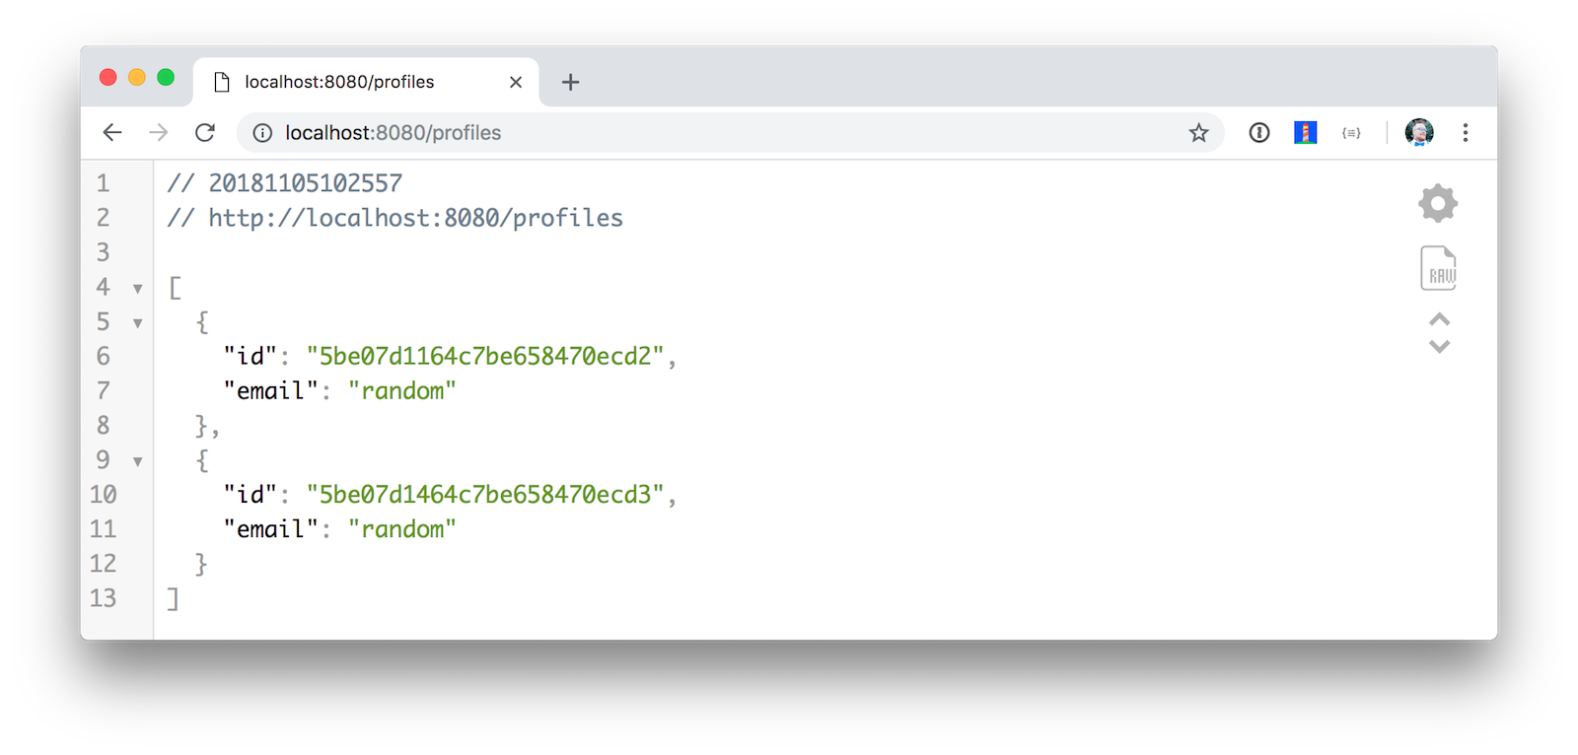The image size is (1578, 755).
Task: Click the 1Password extension icon
Action: click(1259, 132)
